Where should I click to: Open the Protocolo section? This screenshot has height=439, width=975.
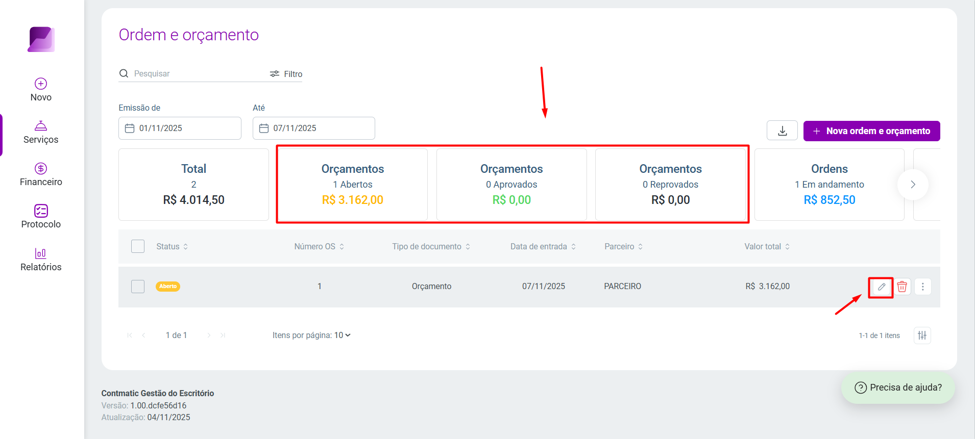pos(41,217)
